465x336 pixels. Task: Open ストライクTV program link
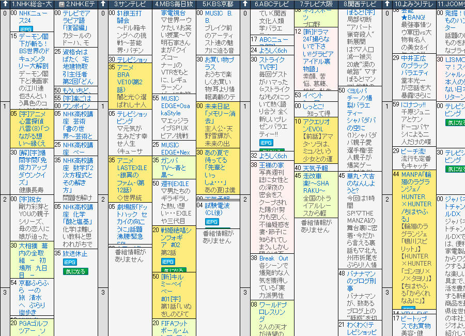272,63
